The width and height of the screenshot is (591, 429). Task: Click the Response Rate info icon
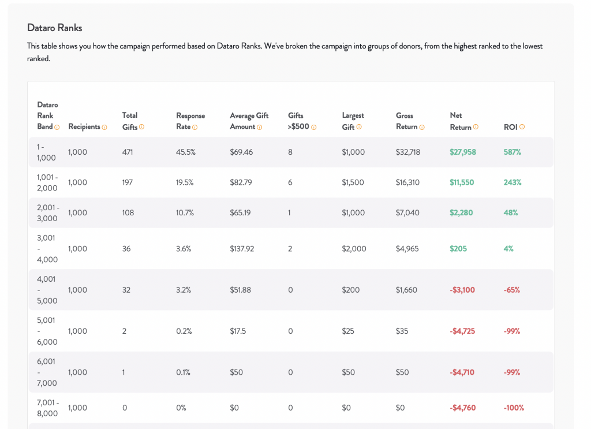pyautogui.click(x=195, y=128)
